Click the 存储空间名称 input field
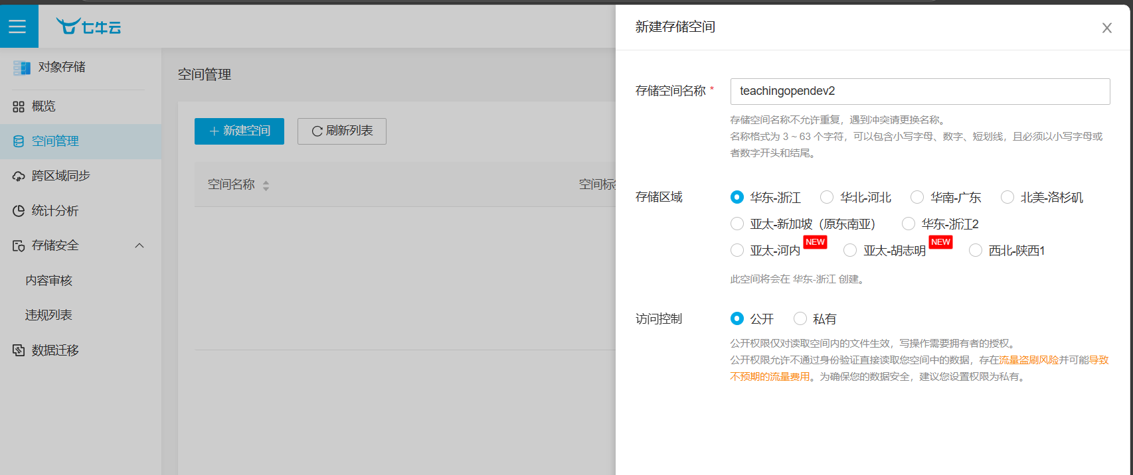This screenshot has width=1133, height=475. click(x=920, y=92)
